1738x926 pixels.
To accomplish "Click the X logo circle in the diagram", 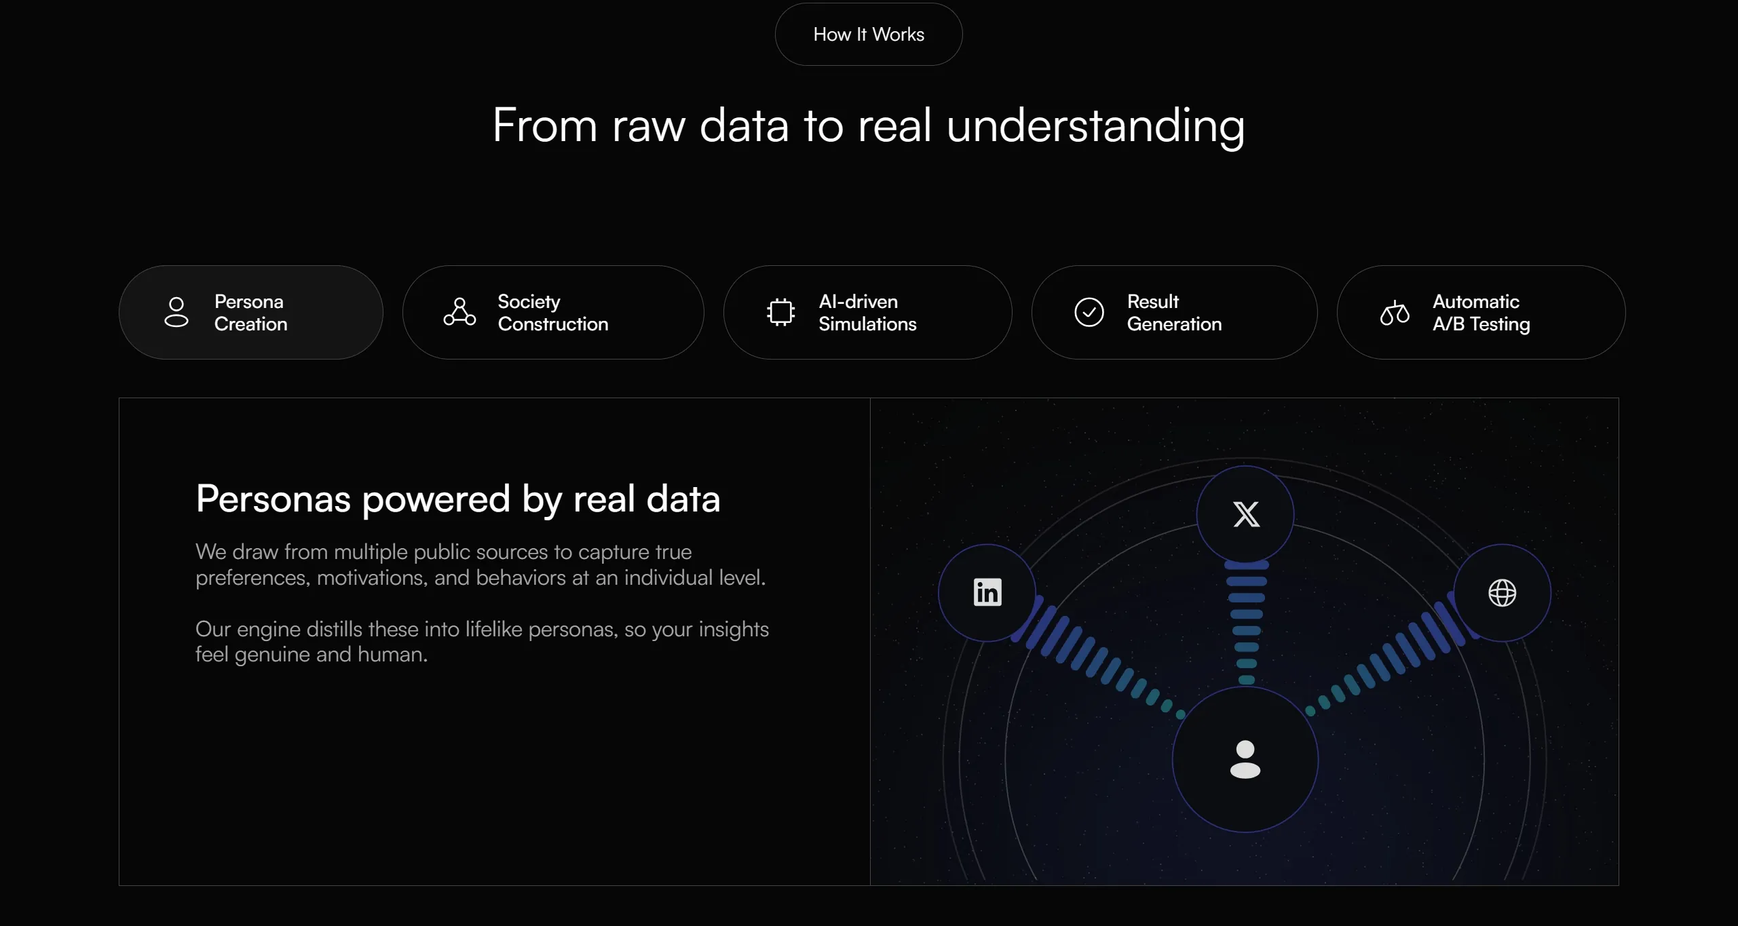I will click(1245, 514).
